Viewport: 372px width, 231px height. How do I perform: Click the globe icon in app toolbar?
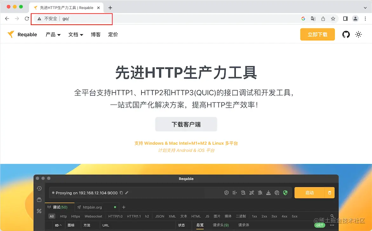pyautogui.click(x=277, y=193)
